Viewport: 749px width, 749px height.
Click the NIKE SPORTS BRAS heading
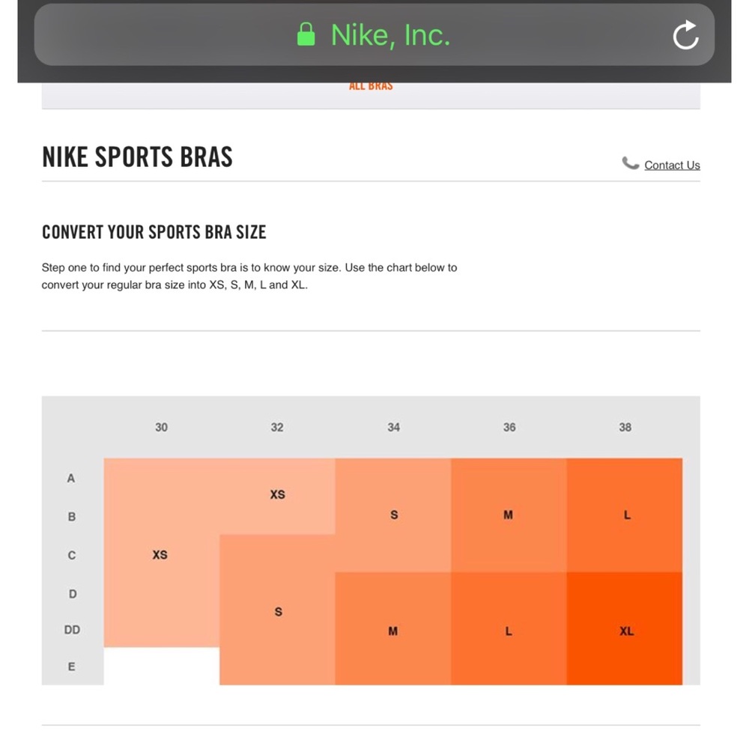click(138, 157)
